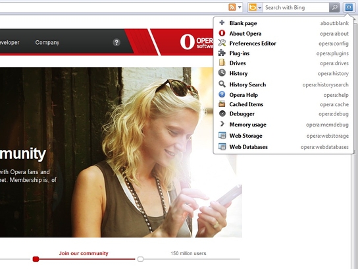Viewport: 358px width, 269px height.
Task: Open Opera Help entry
Action: tap(284, 95)
